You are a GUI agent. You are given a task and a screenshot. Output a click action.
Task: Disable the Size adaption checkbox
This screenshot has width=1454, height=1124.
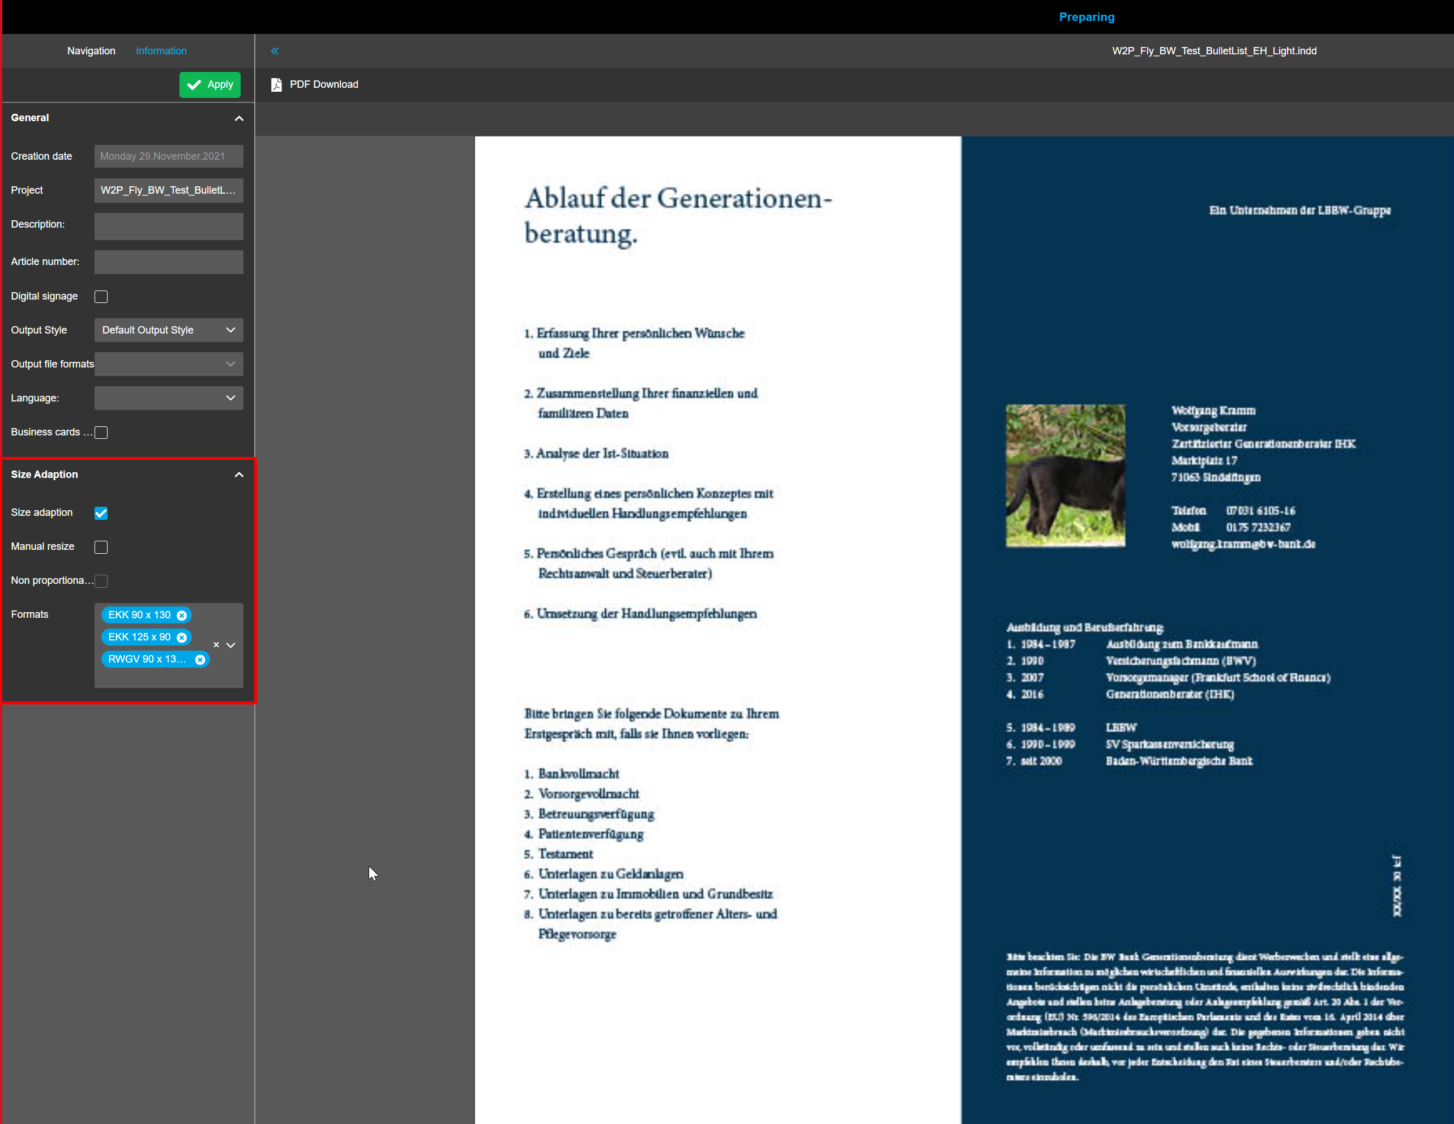point(101,512)
